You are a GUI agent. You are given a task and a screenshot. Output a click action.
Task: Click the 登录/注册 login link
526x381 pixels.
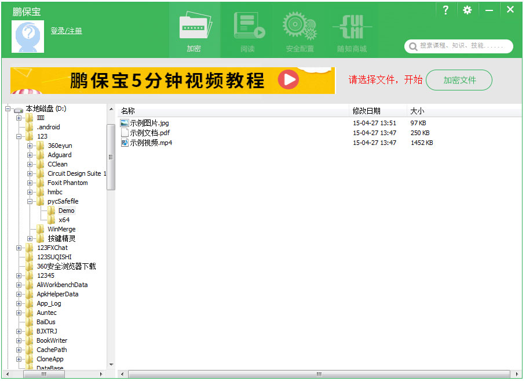(x=67, y=31)
